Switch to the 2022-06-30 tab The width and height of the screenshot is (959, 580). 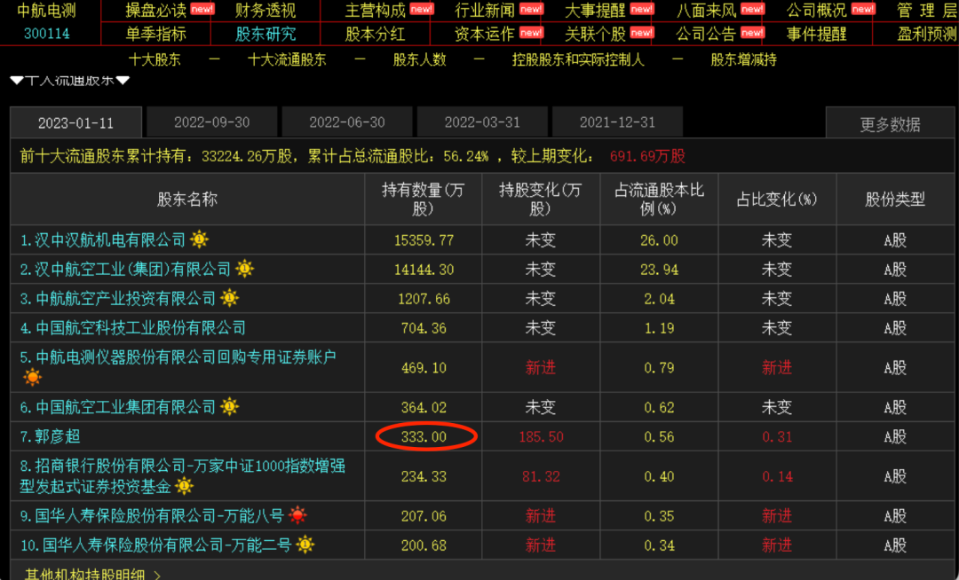coord(347,122)
